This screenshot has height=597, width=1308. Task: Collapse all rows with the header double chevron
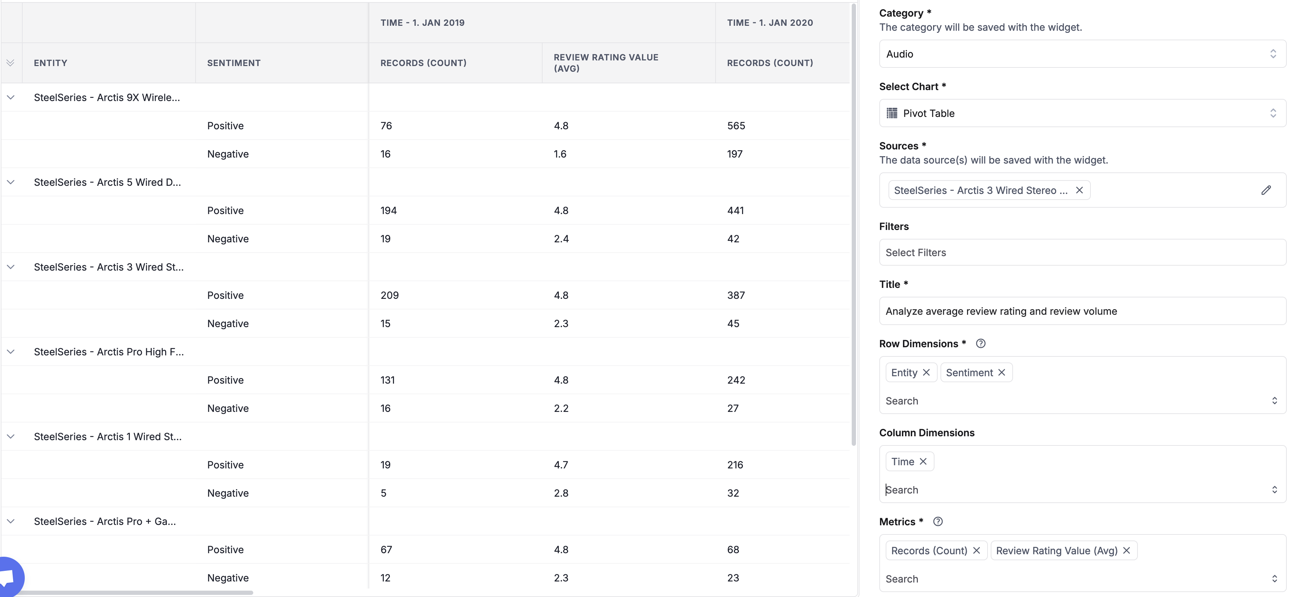10,63
